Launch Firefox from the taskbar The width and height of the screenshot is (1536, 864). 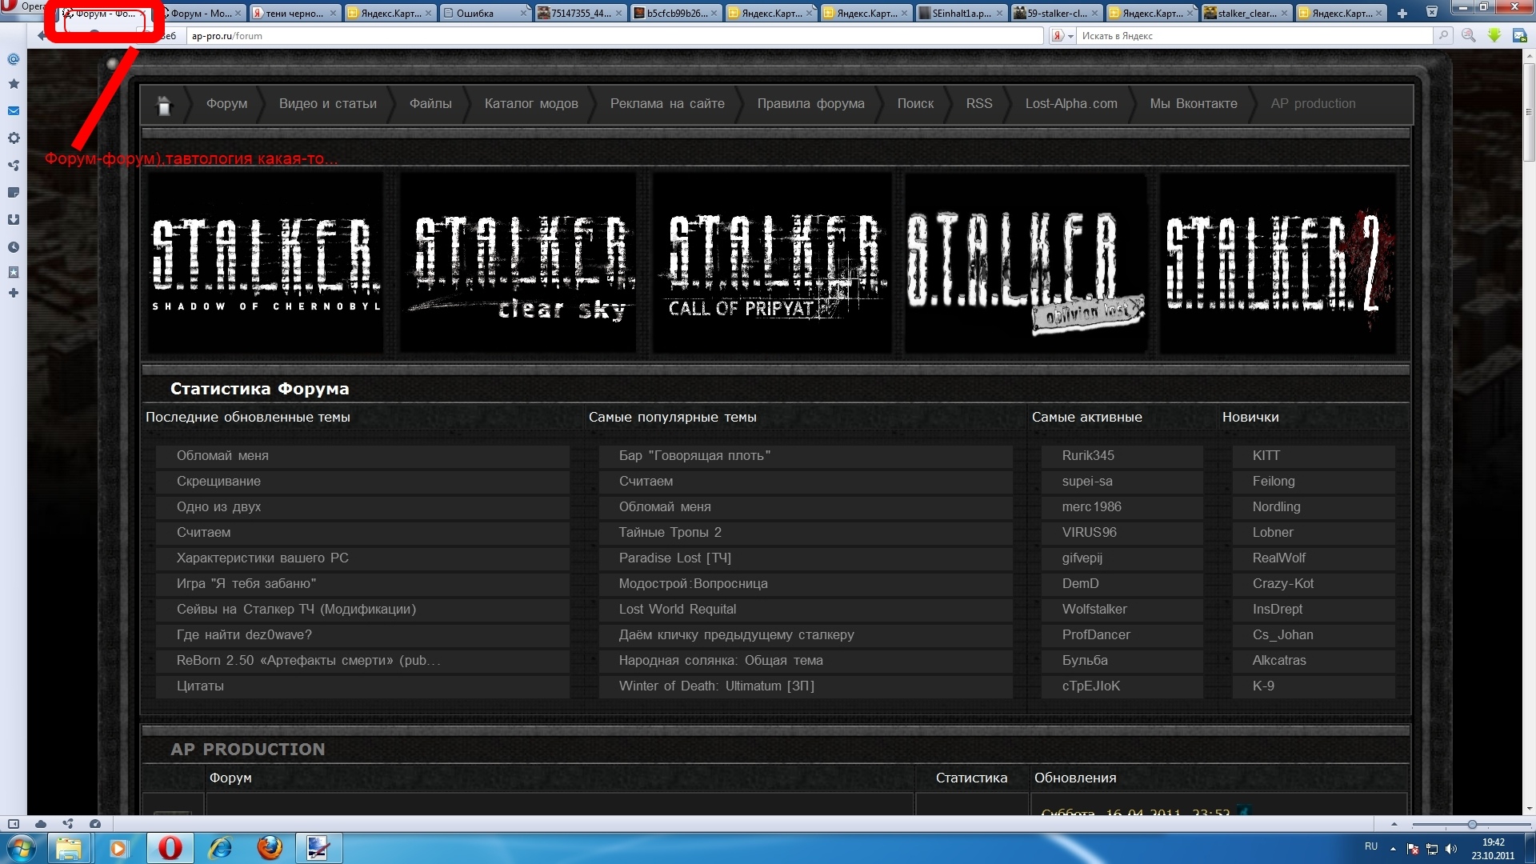pyautogui.click(x=270, y=848)
